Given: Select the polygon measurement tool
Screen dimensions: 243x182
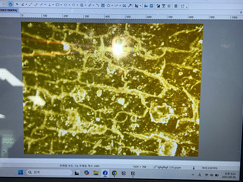Looking at the screenshot, I should 108,5.
